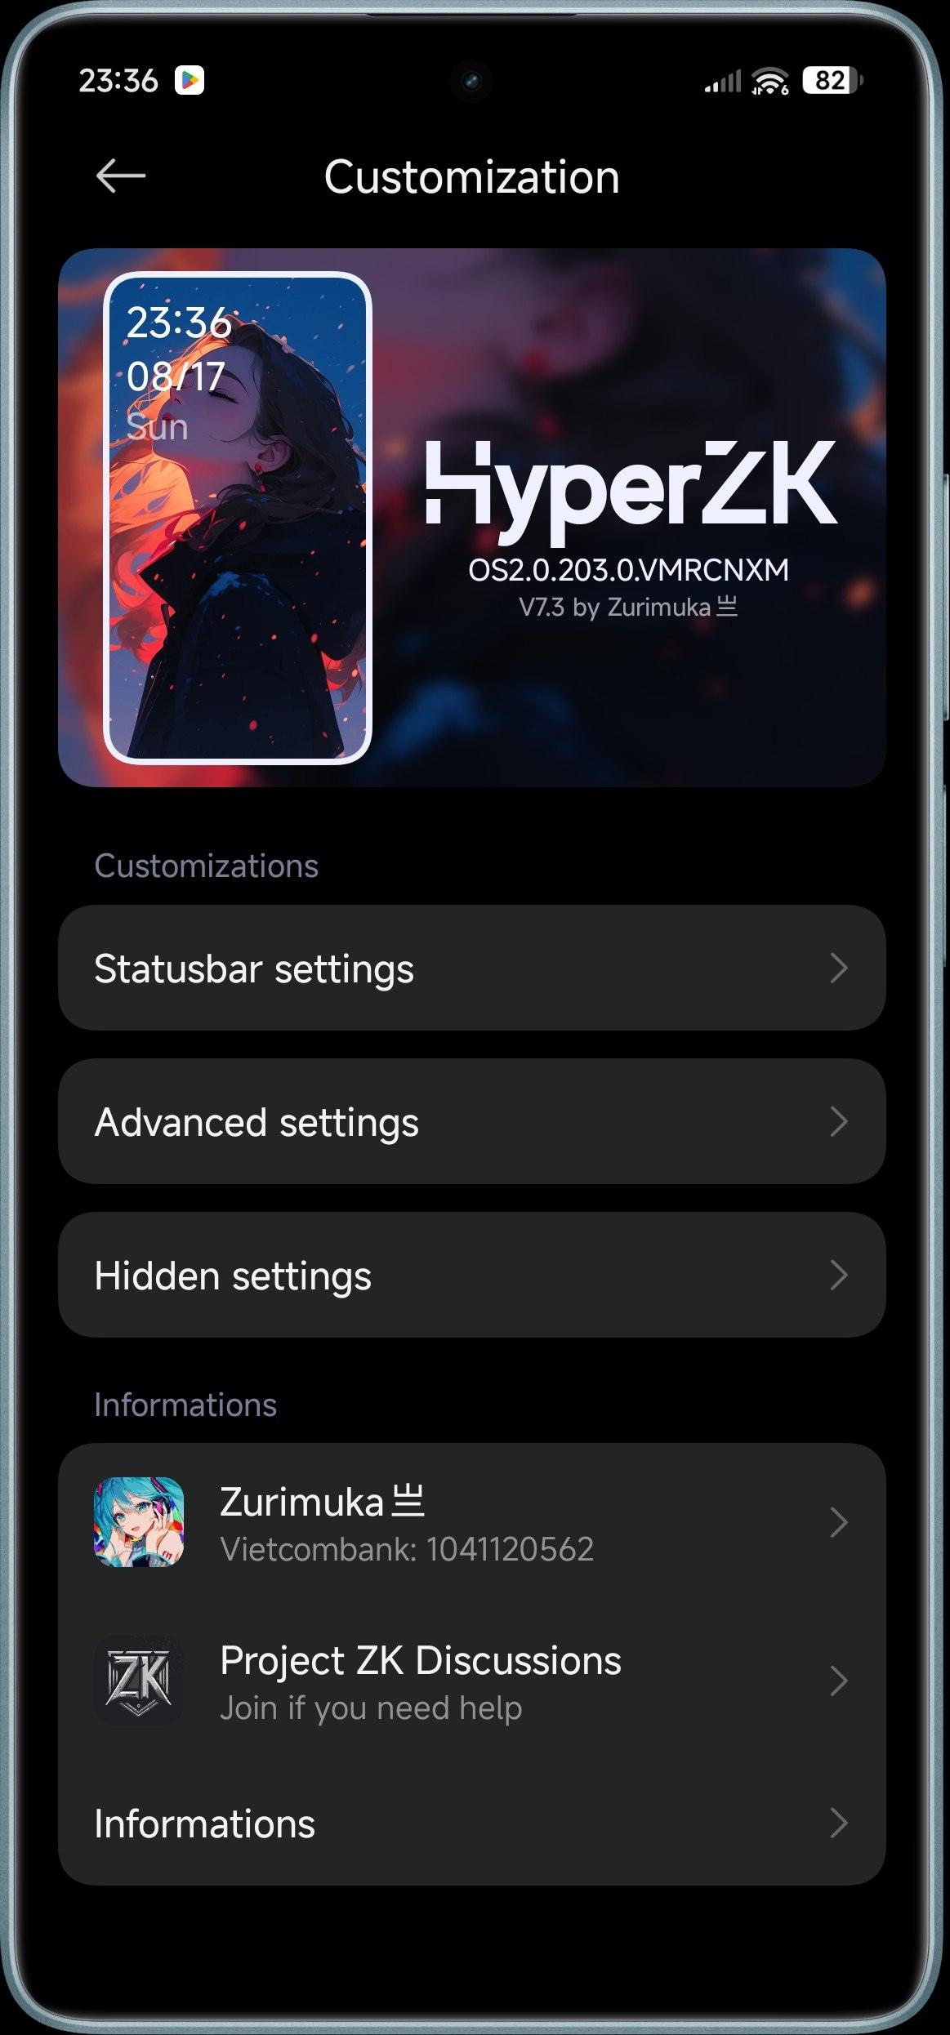Tap the back arrow icon
Image resolution: width=950 pixels, height=2035 pixels.
click(x=121, y=176)
